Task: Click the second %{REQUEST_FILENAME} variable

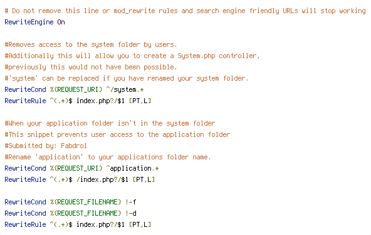Action: point(85,213)
